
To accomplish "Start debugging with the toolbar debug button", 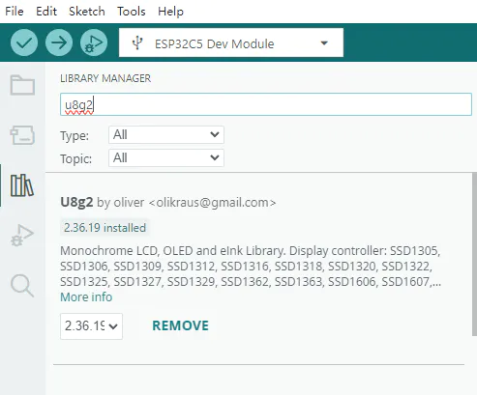I will [x=94, y=42].
